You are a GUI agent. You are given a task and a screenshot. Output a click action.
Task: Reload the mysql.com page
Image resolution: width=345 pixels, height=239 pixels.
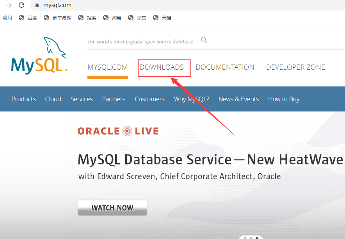(21, 5)
